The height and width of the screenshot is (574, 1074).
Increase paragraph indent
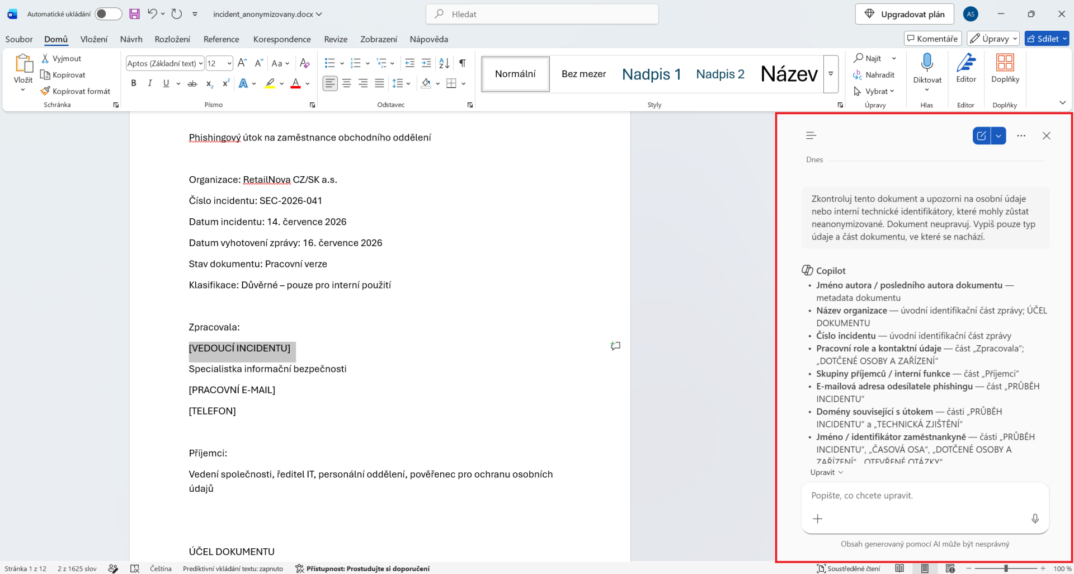426,63
